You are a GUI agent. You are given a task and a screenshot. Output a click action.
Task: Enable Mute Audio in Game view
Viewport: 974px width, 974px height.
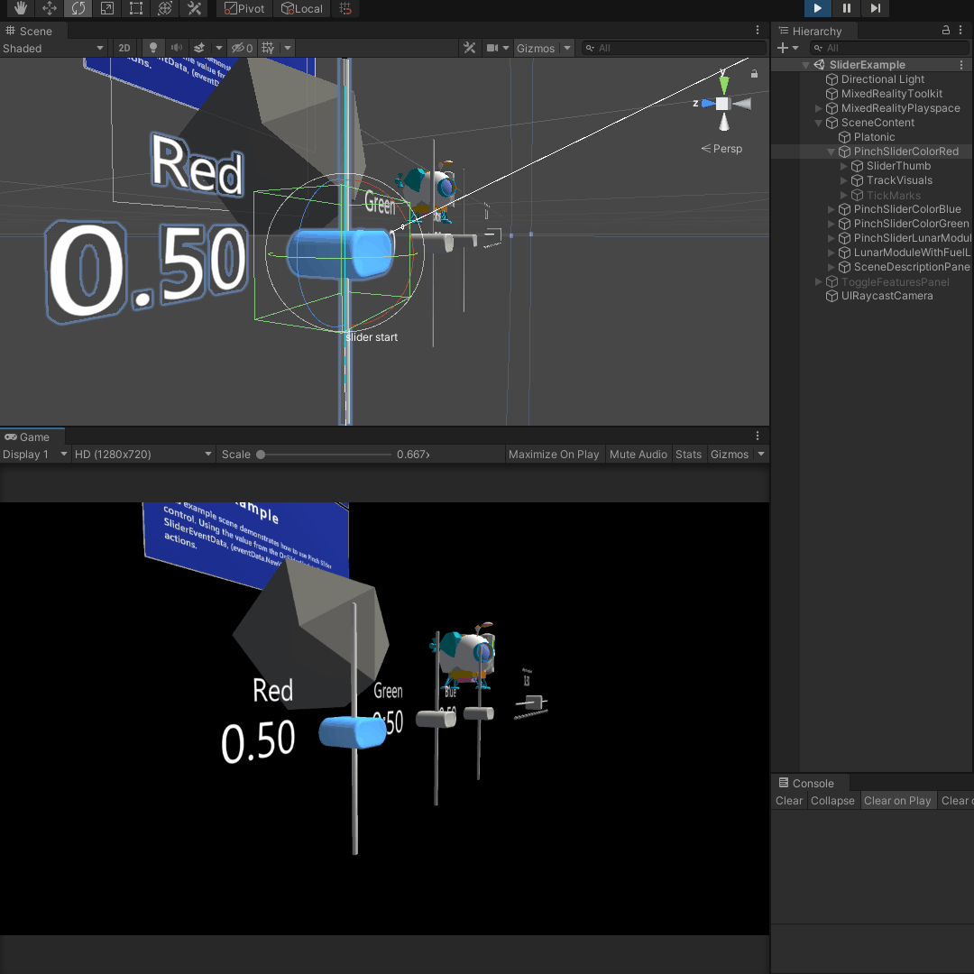point(639,454)
